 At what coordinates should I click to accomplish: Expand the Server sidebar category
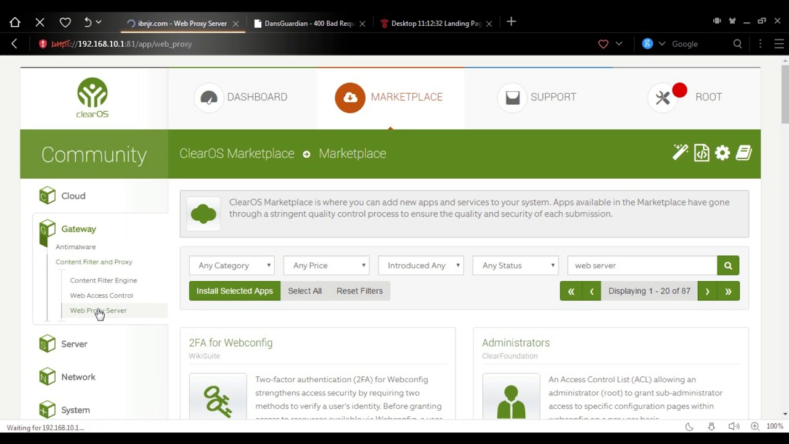74,344
